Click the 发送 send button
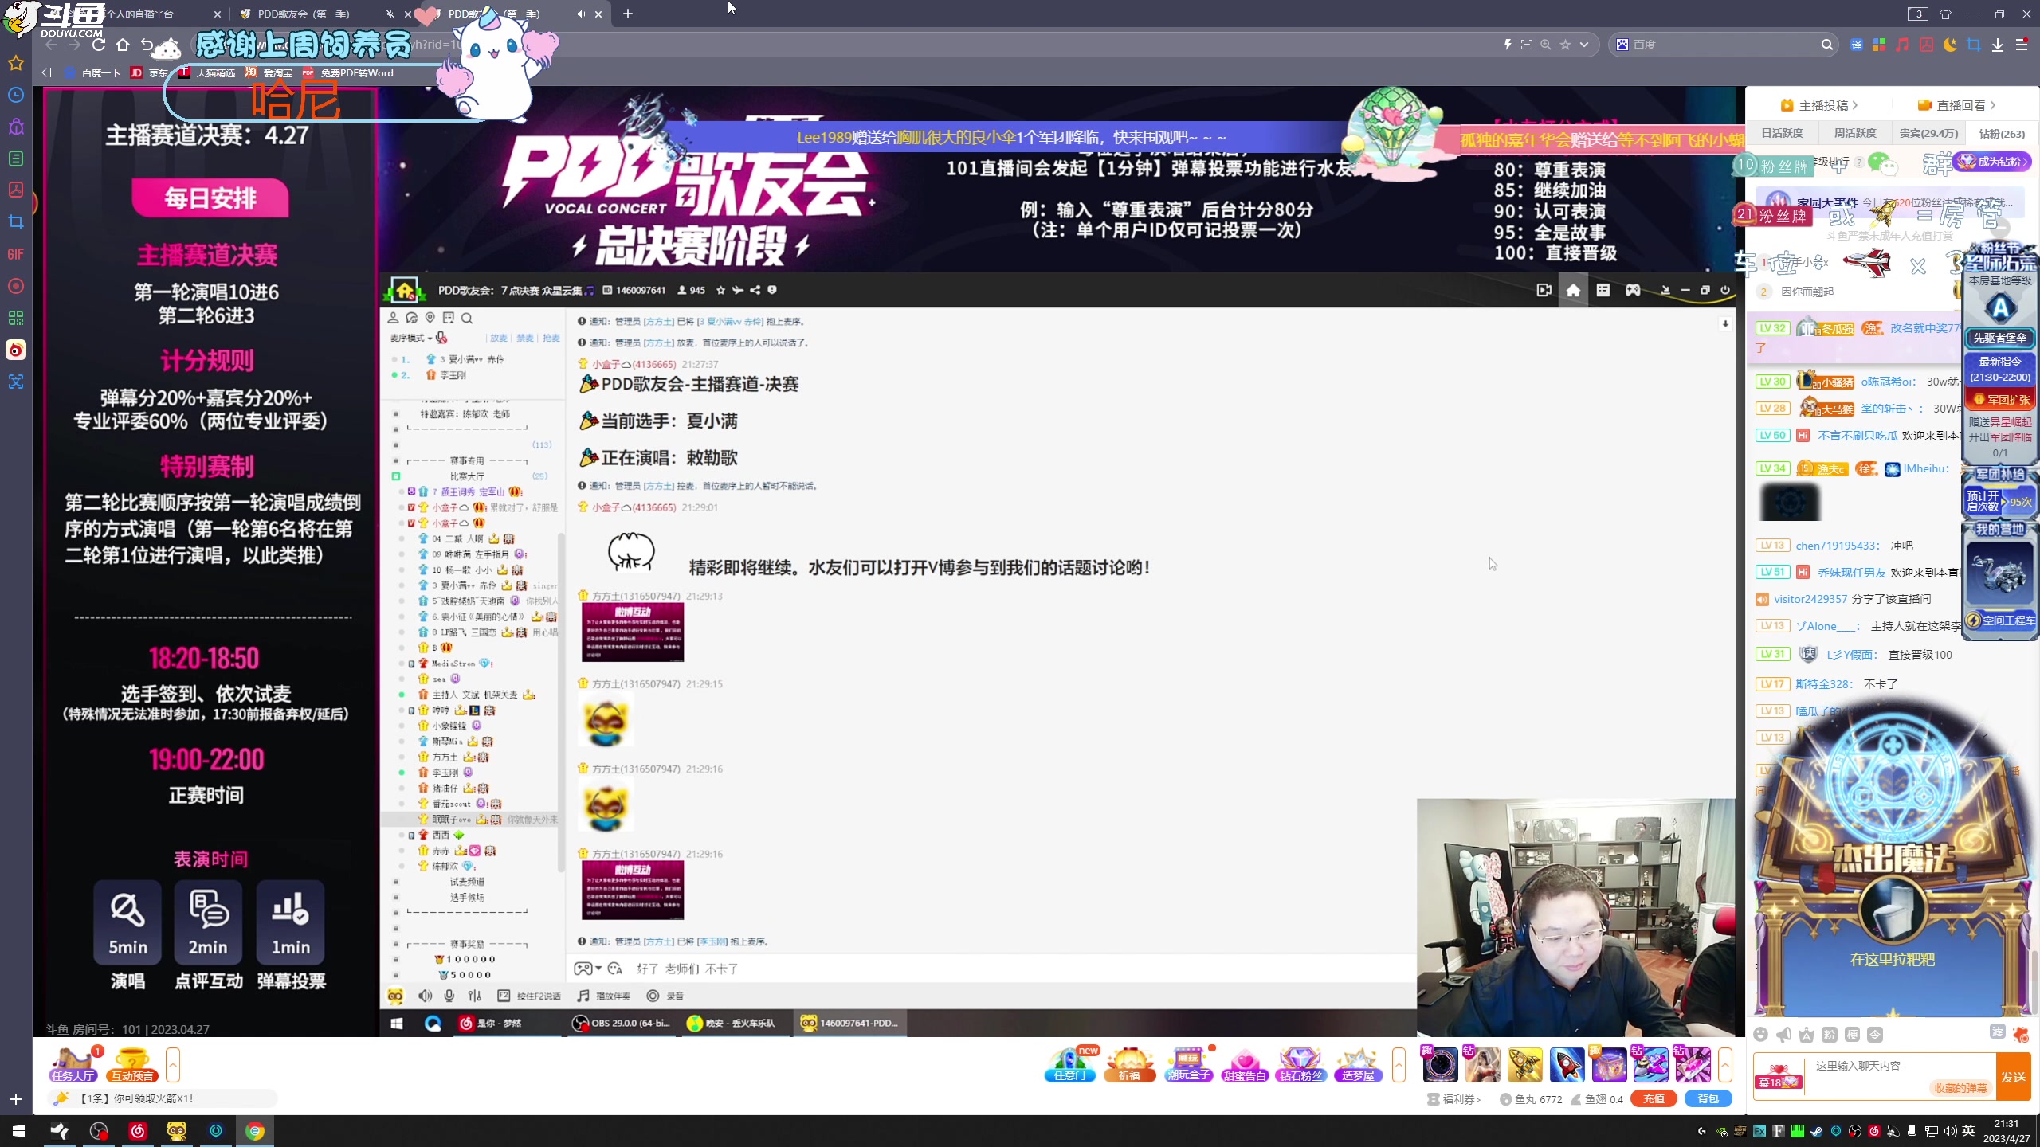 click(2014, 1077)
